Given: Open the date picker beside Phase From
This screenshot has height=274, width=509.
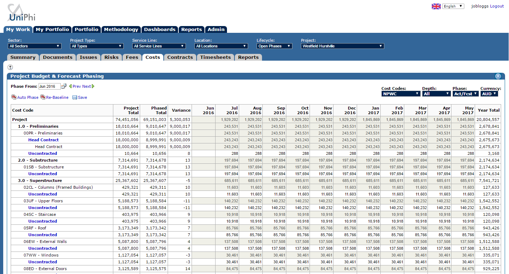Looking at the screenshot, I should click(64, 86).
